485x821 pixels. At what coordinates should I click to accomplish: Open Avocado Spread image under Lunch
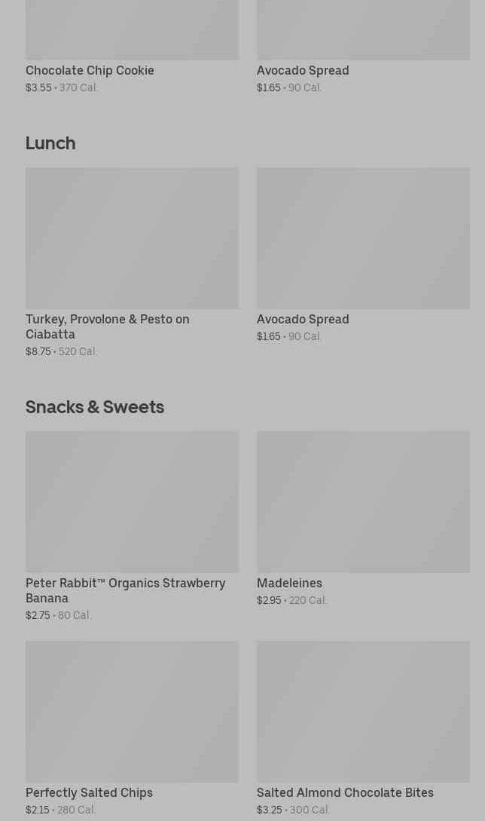tap(363, 237)
